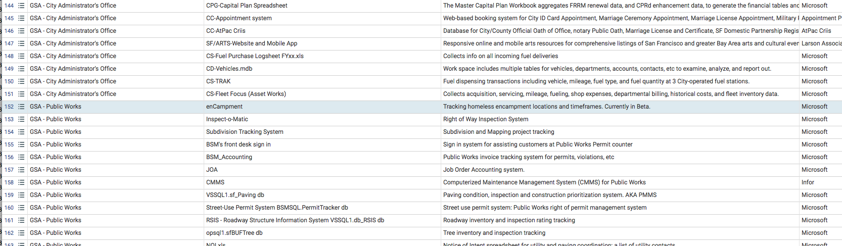Open row menu icon for row 144
The image size is (842, 246).
point(21,6)
